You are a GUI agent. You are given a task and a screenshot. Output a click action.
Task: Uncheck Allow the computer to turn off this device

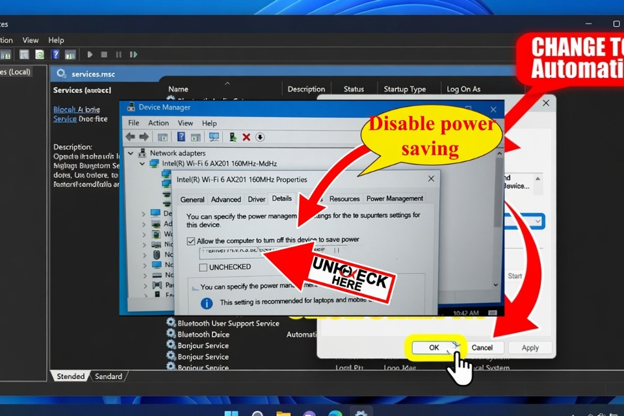(191, 241)
